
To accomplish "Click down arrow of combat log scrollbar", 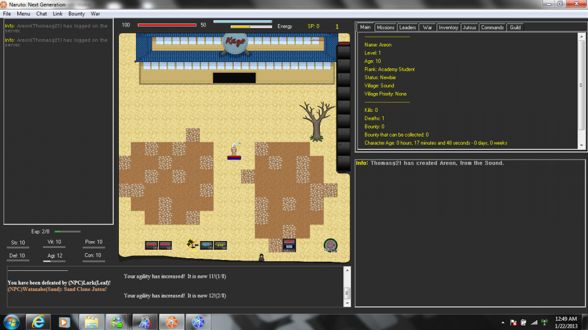I will click(x=347, y=303).
